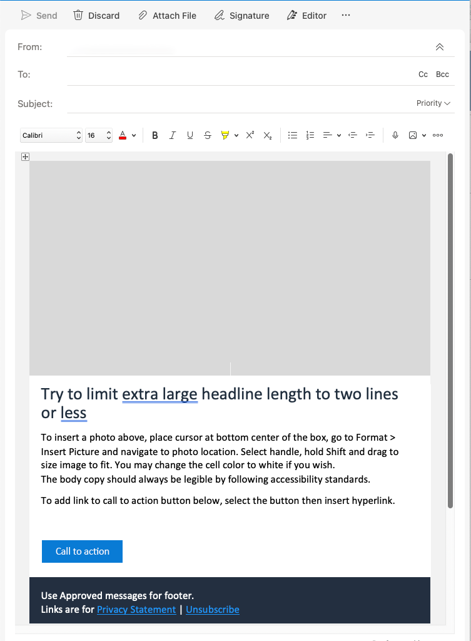Open the Unsubscribe link
The width and height of the screenshot is (471, 641).
[213, 610]
